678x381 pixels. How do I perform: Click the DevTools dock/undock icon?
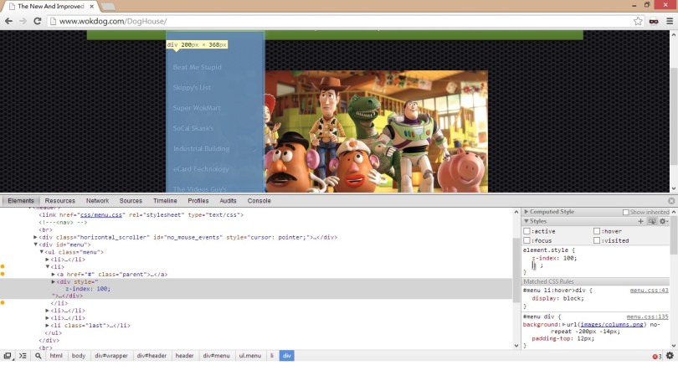coord(8,356)
